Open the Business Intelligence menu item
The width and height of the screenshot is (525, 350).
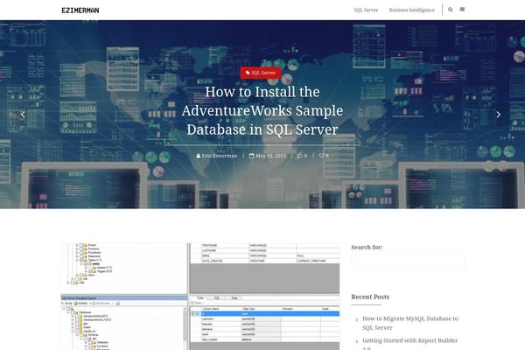pyautogui.click(x=412, y=10)
